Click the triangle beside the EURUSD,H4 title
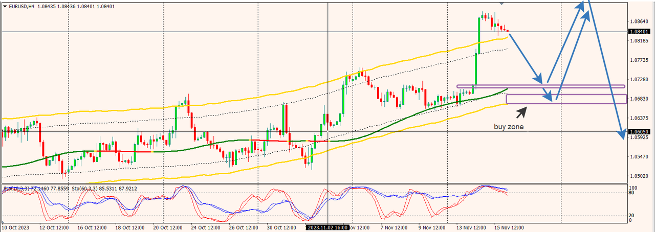The image size is (655, 232). pyautogui.click(x=5, y=6)
